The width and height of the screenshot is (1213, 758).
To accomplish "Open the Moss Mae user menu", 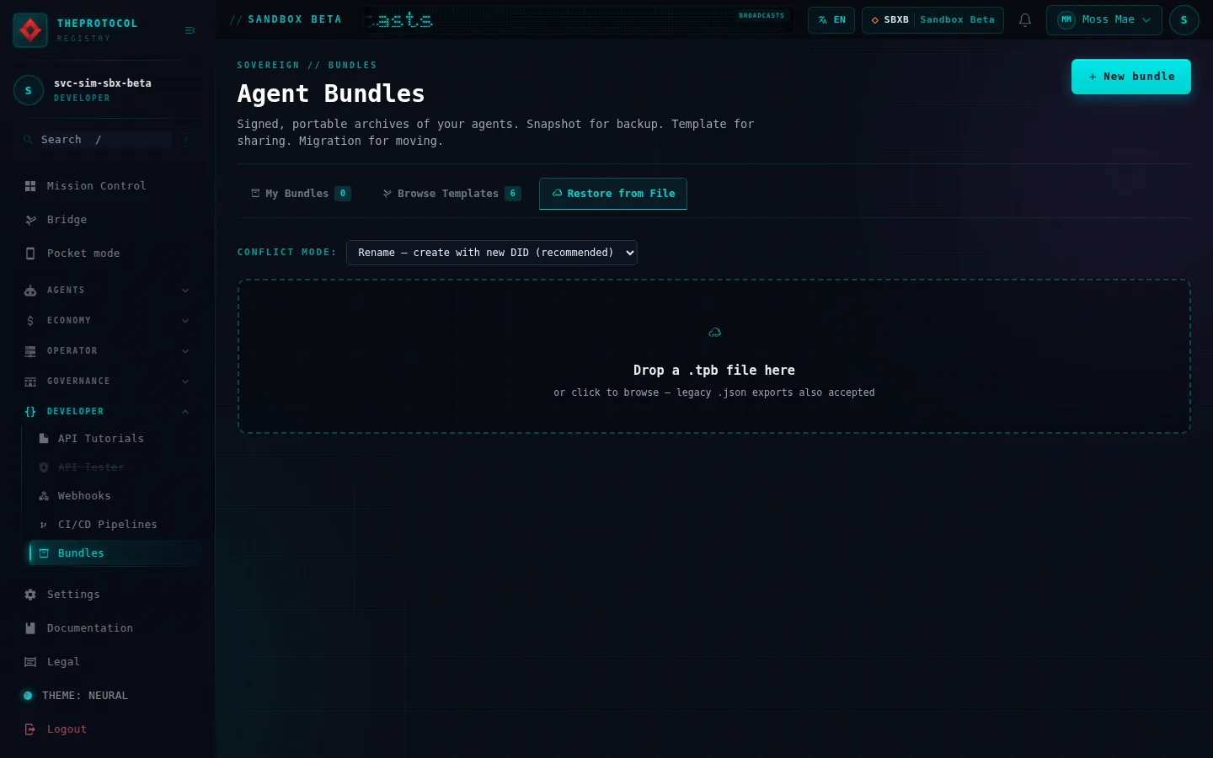I will tap(1103, 20).
